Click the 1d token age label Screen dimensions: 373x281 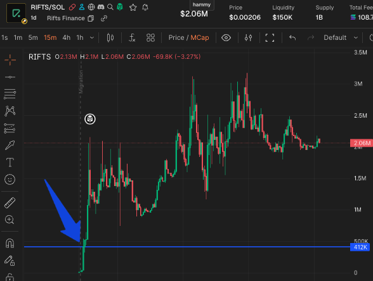pyautogui.click(x=34, y=18)
